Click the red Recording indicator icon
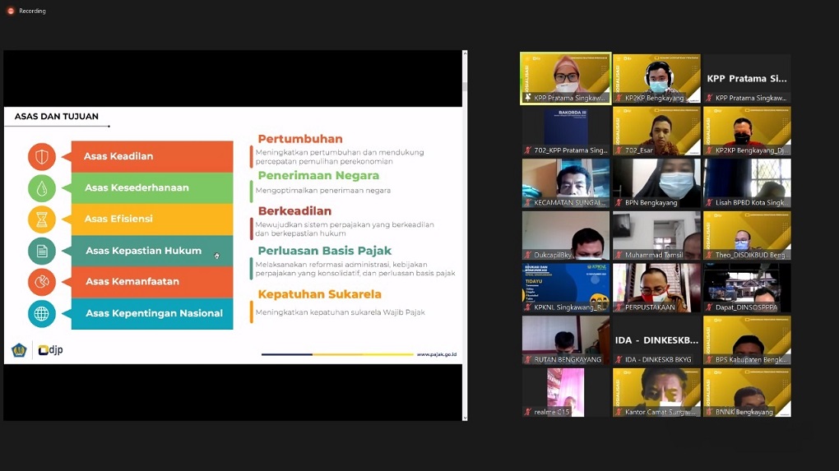This screenshot has height=471, width=839. point(11,11)
